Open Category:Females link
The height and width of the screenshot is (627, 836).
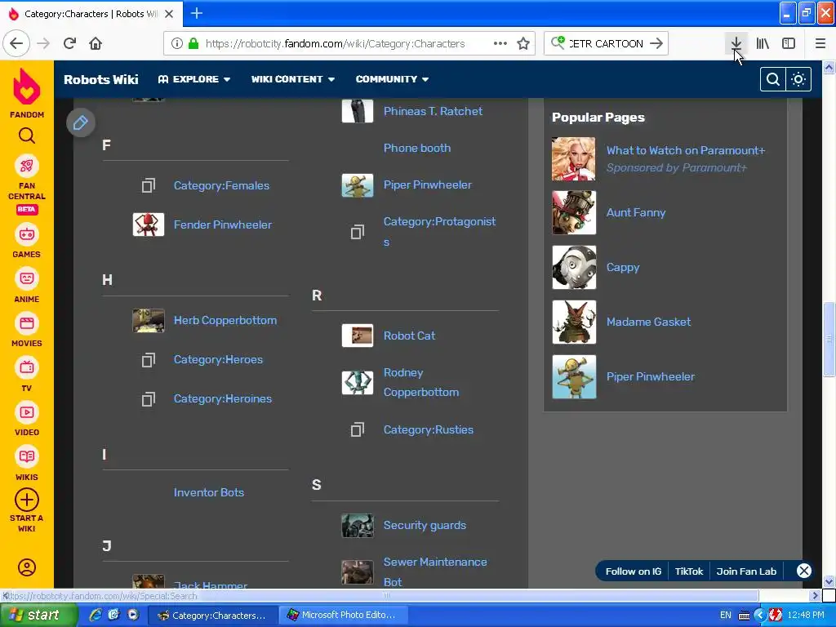pyautogui.click(x=221, y=185)
